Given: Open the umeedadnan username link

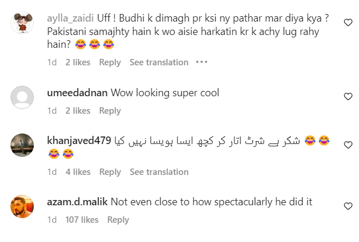Looking at the screenshot, I should click(x=76, y=93).
